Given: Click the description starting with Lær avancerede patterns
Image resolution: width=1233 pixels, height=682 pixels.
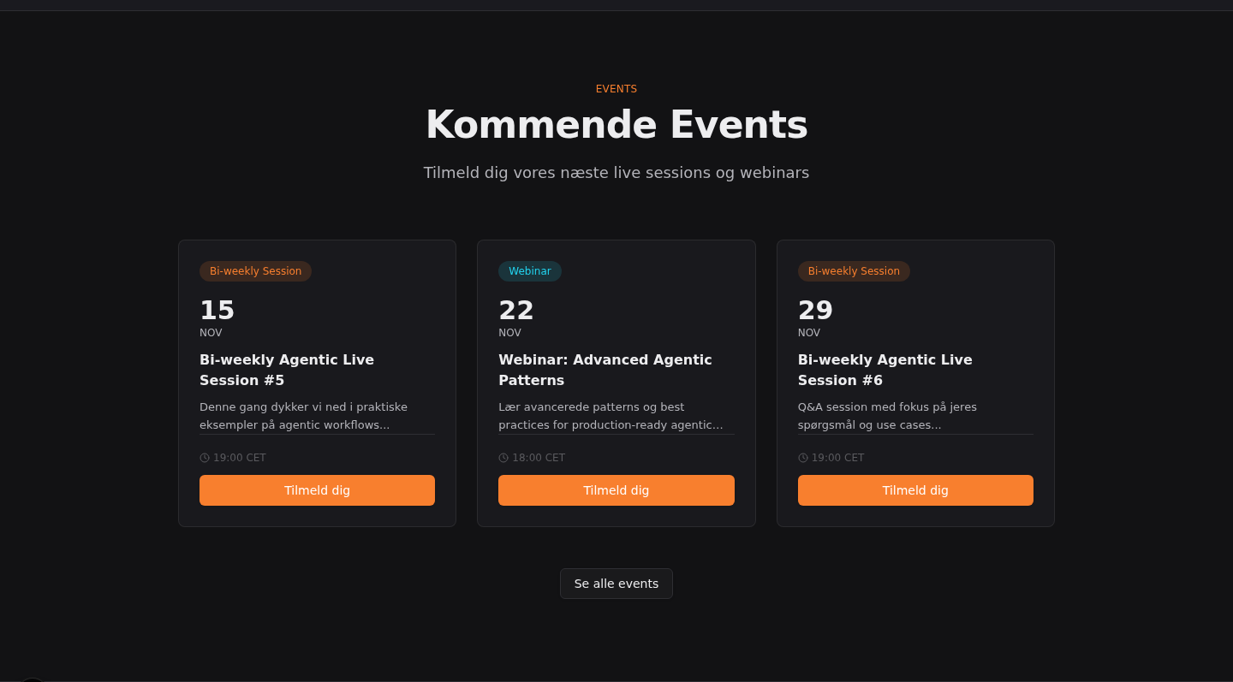Looking at the screenshot, I should (610, 416).
